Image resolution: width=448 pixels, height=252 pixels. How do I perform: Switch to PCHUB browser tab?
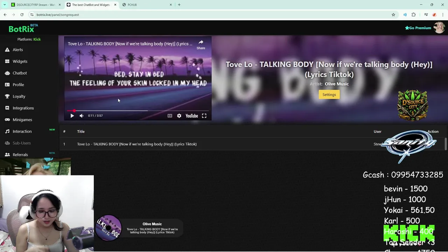[146, 5]
